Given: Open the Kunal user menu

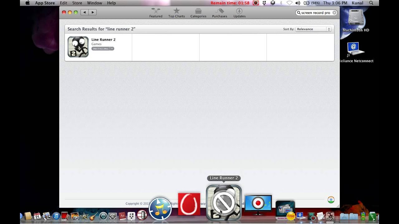Looking at the screenshot, I should (358, 3).
